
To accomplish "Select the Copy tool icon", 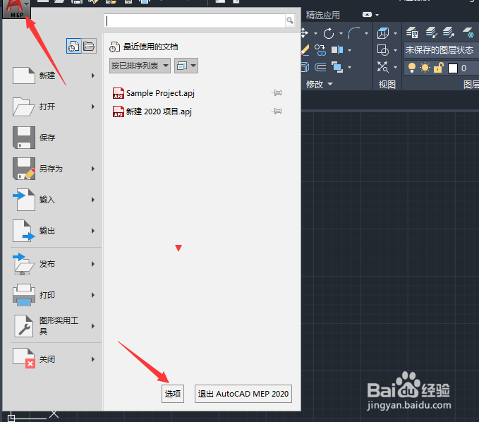I will (320, 50).
